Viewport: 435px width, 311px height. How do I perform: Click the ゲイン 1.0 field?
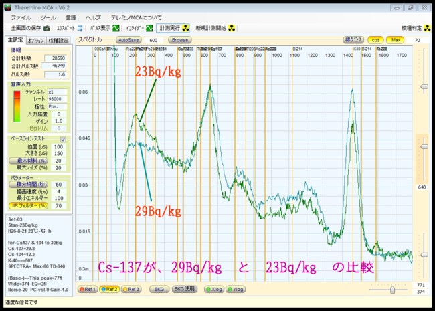tap(58, 121)
